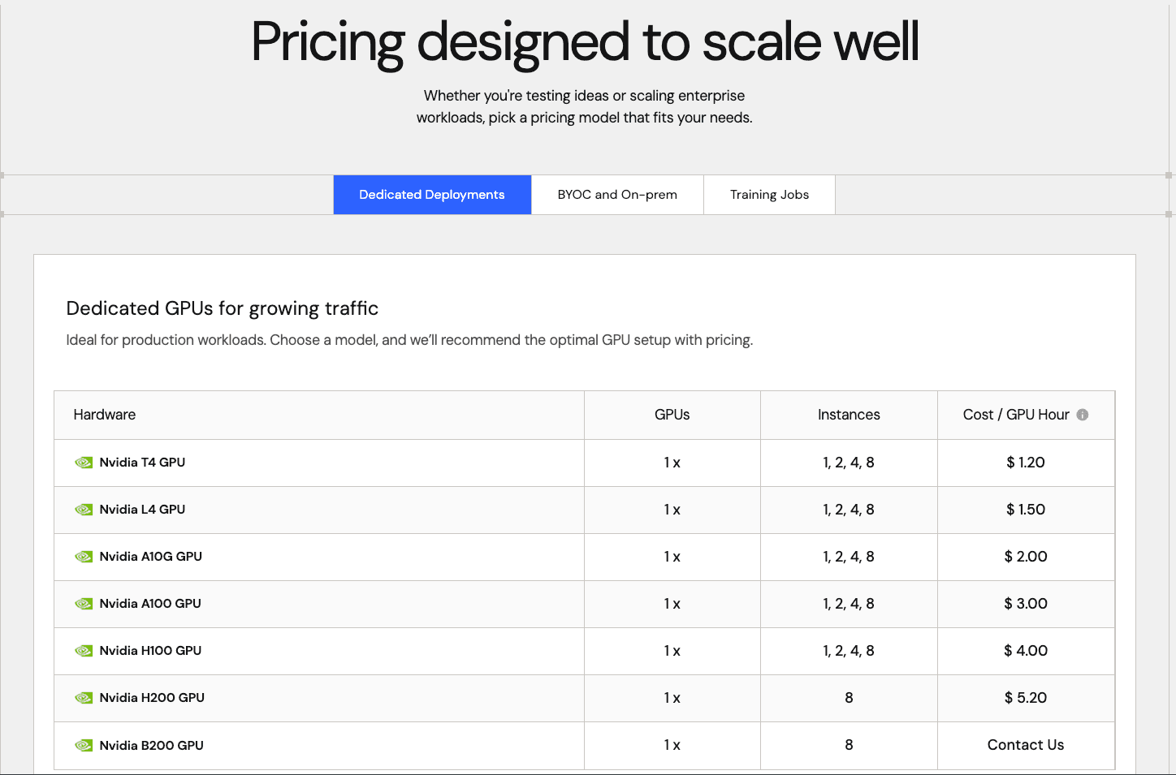
Task: Select the Nvidia H100 GPU hardware name
Action: click(150, 651)
